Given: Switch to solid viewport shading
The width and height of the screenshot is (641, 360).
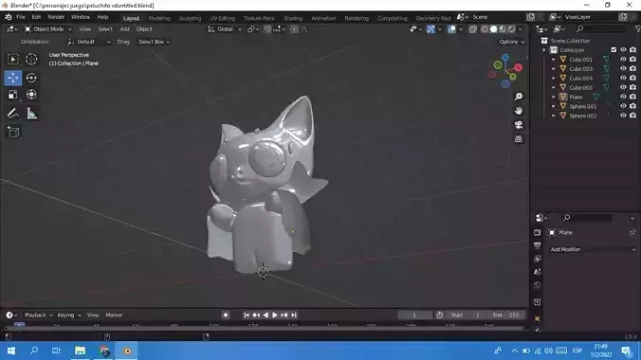Looking at the screenshot, I should (x=493, y=29).
